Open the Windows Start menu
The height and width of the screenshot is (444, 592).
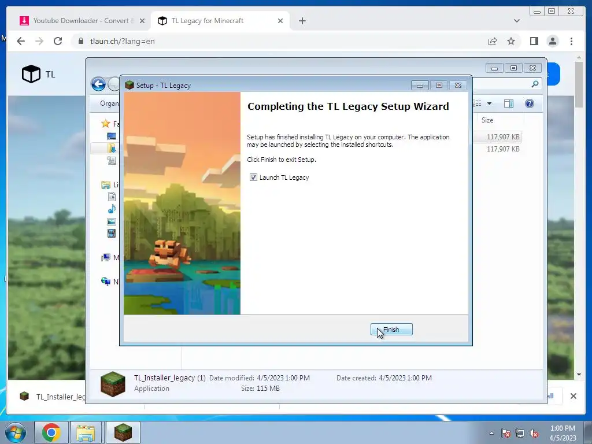pos(16,432)
